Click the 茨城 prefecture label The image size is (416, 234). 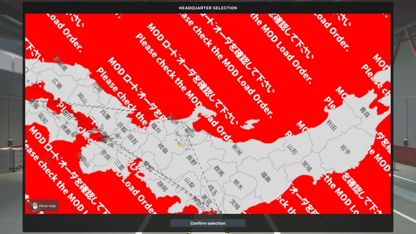pyautogui.click(x=235, y=204)
